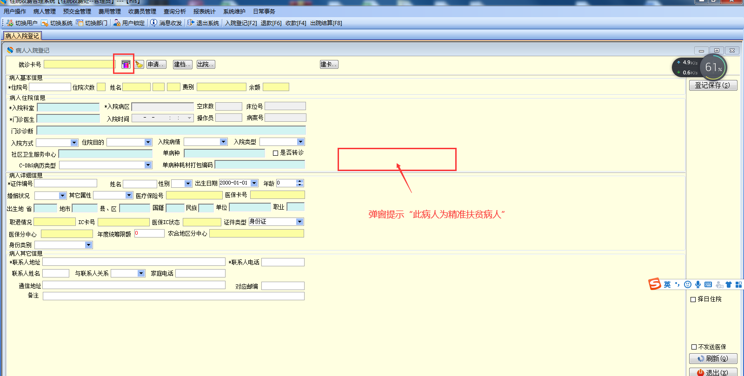Click the 61% memory accelerator ball

(x=713, y=67)
